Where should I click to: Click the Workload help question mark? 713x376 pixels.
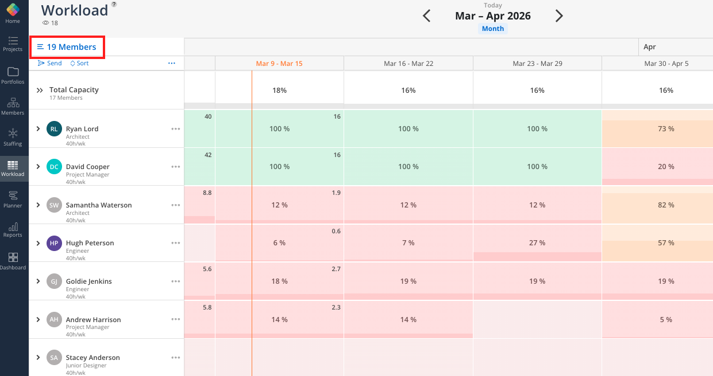coord(114,5)
